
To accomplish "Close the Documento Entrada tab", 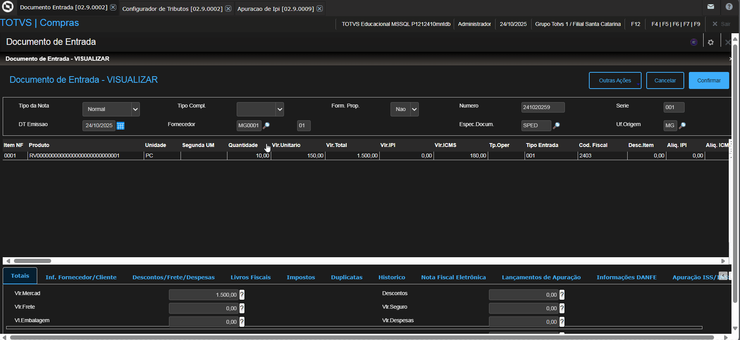I will 113,7.
